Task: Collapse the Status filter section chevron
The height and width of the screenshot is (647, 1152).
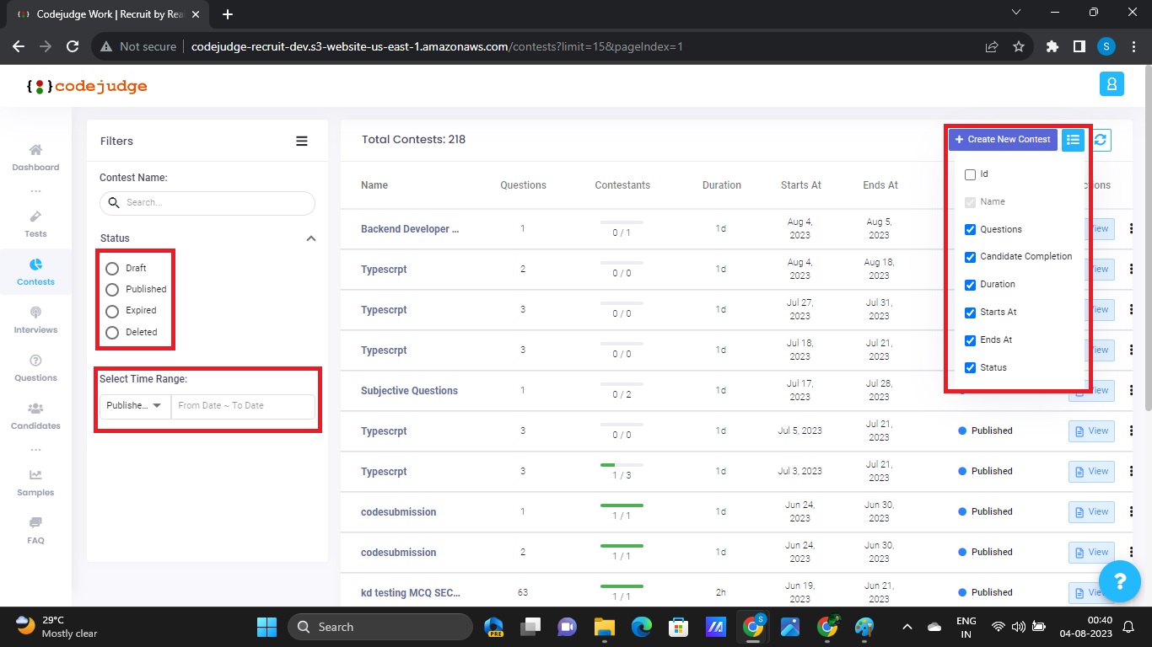Action: pyautogui.click(x=310, y=238)
